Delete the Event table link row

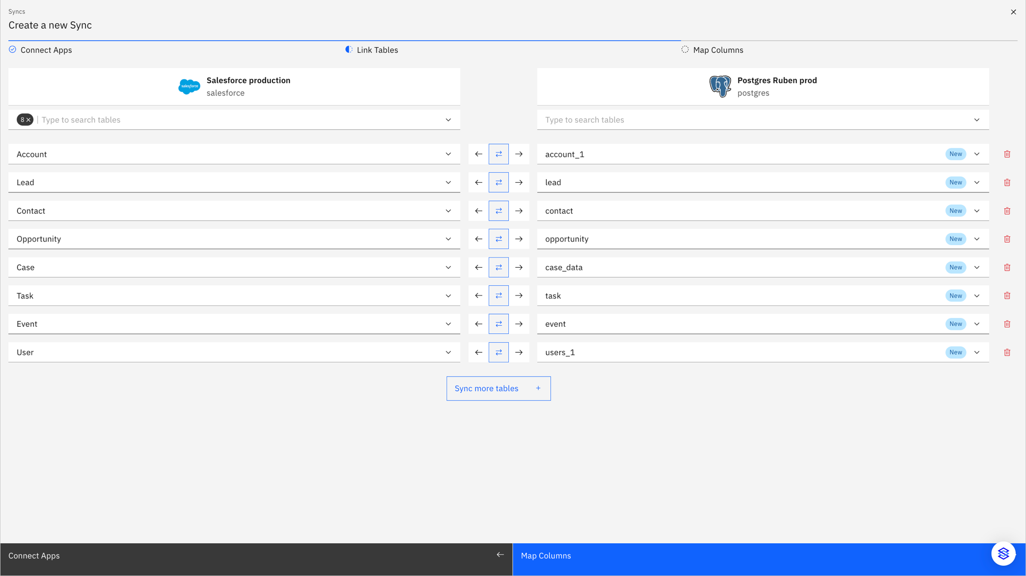[x=1007, y=324]
